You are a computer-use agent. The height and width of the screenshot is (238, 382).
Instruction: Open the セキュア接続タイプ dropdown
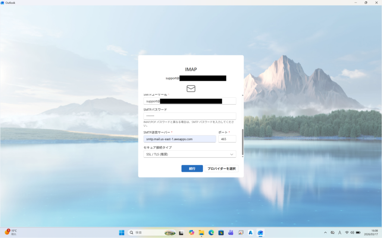click(190, 154)
